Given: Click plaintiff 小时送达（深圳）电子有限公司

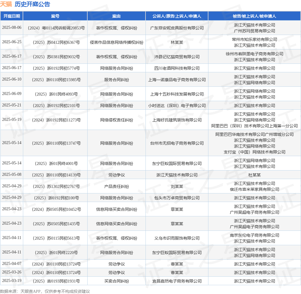Looking at the screenshot, I should pos(177,106).
